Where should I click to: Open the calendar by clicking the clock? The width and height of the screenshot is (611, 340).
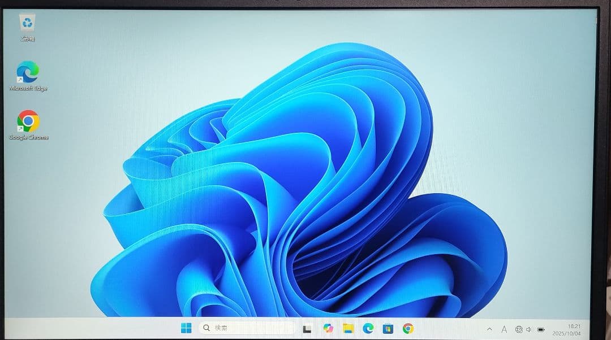point(573,326)
